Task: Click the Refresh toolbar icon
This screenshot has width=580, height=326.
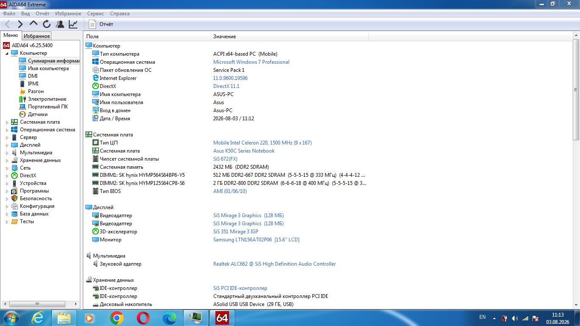Action: 47,24
